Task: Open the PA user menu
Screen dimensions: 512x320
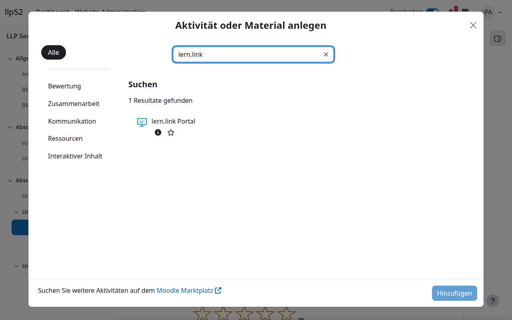Action: 492,12
